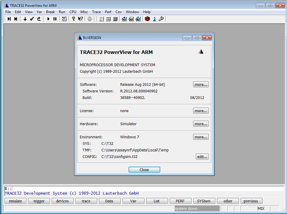287x214 pixels.
Task: Click the Data softkey button
Action: click(x=110, y=201)
